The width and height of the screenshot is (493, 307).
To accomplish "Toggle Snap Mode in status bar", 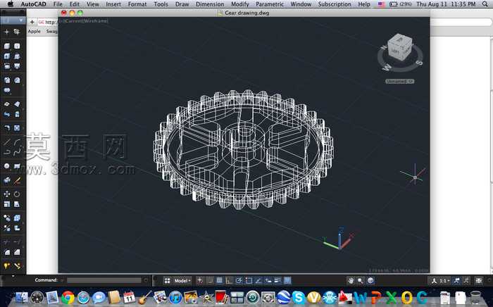I will point(210,281).
